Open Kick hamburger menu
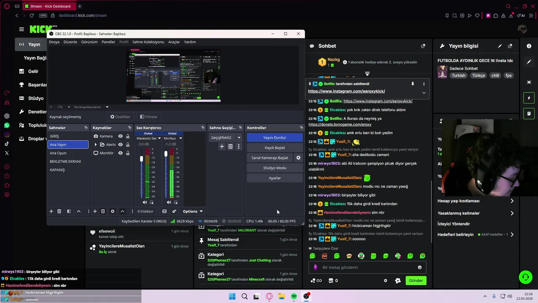This screenshot has width=538, height=303. click(x=21, y=29)
